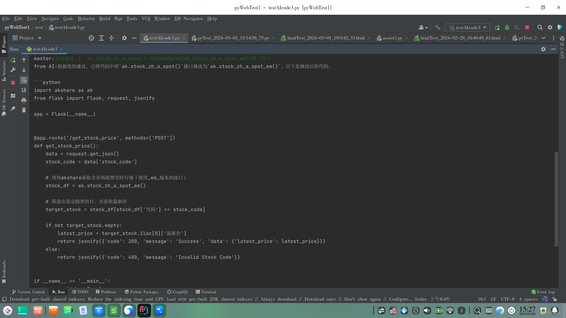Click the Up the stack trace arrow
This screenshot has width=566, height=318.
[x=24, y=60]
